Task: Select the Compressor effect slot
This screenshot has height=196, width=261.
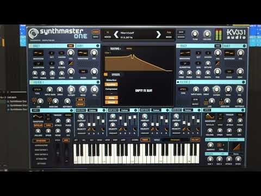Action: pyautogui.click(x=111, y=89)
